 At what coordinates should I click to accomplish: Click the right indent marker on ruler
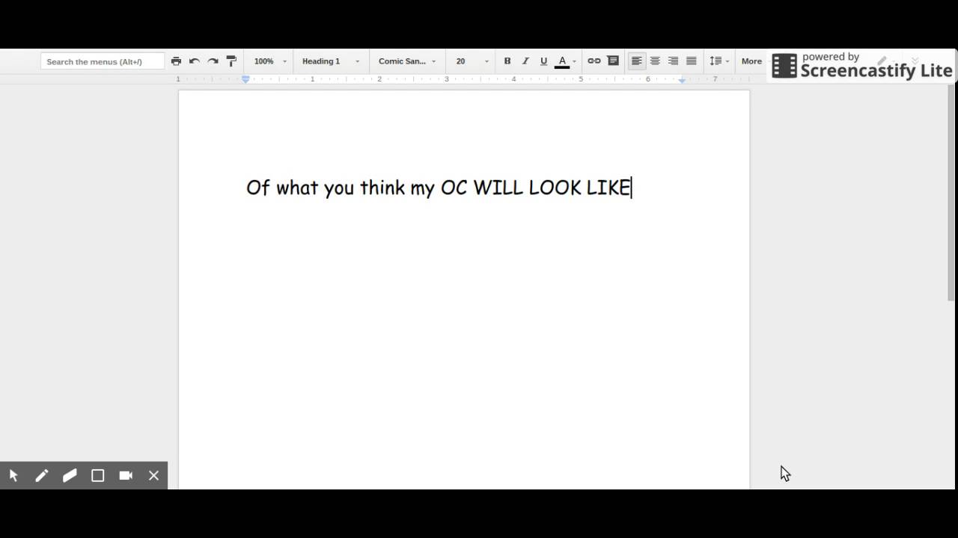click(682, 79)
